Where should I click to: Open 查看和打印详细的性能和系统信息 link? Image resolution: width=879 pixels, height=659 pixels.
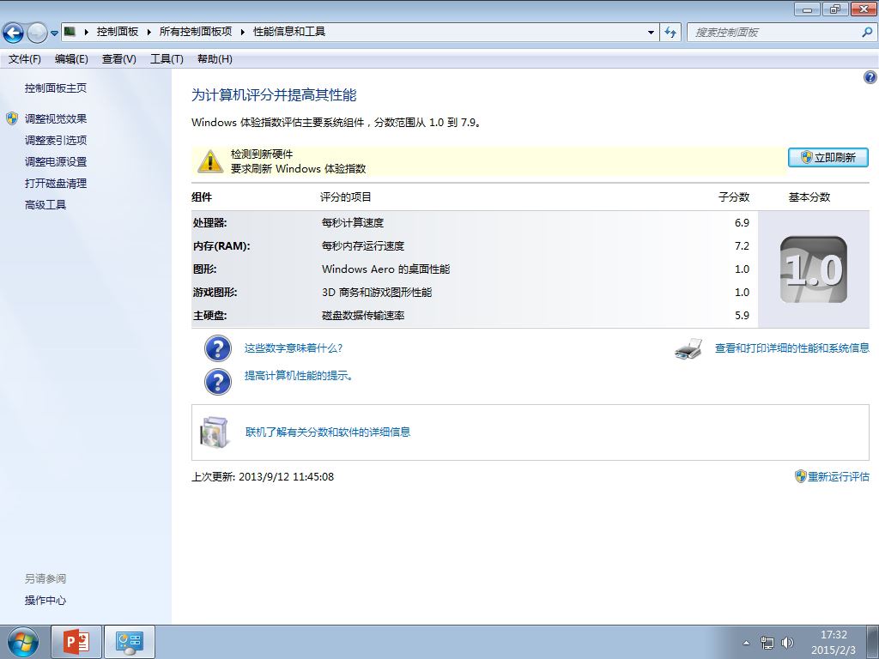click(x=792, y=348)
